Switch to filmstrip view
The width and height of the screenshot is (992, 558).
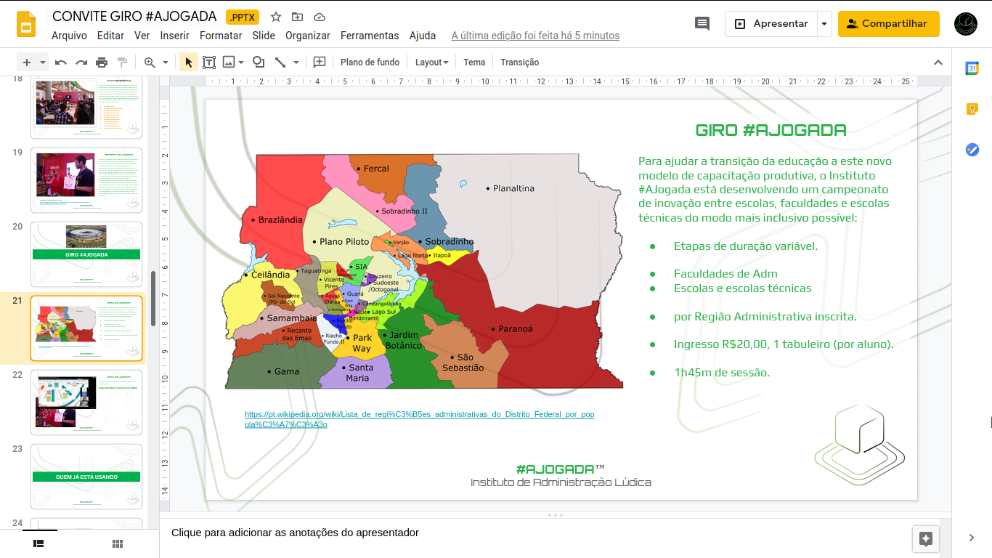39,543
